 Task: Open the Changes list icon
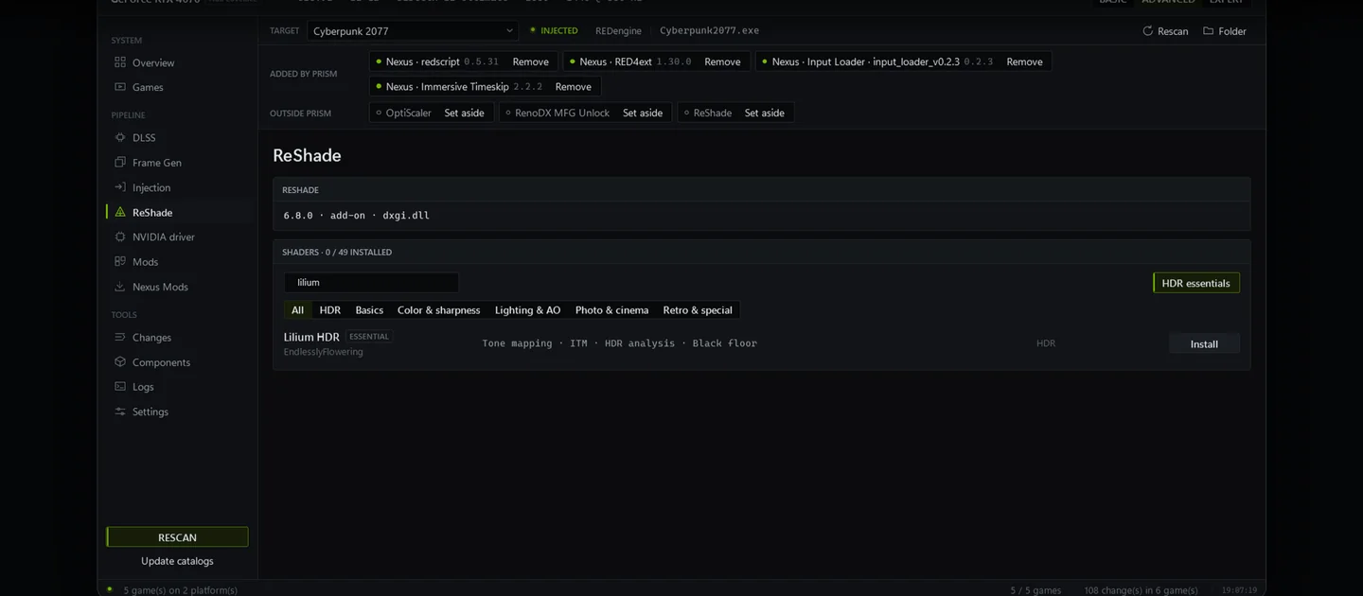coord(120,337)
